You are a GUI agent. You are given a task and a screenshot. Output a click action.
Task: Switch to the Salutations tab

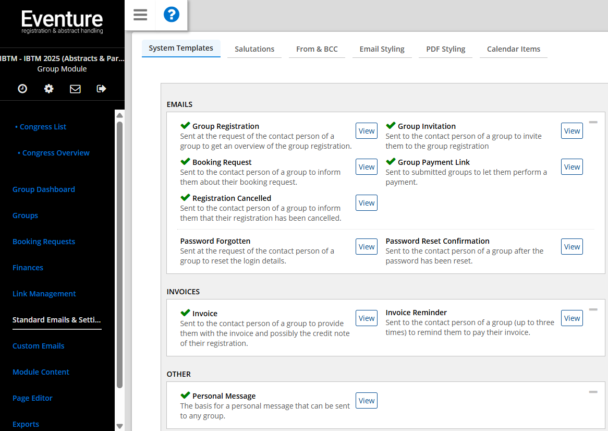254,49
